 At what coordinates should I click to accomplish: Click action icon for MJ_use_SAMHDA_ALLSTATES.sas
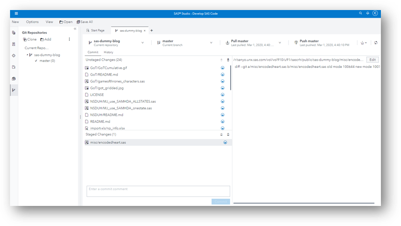click(223, 101)
